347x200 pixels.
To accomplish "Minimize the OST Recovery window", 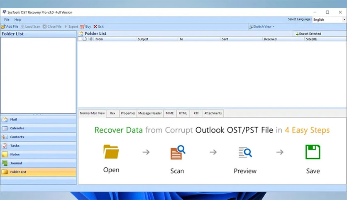I will pos(315,12).
